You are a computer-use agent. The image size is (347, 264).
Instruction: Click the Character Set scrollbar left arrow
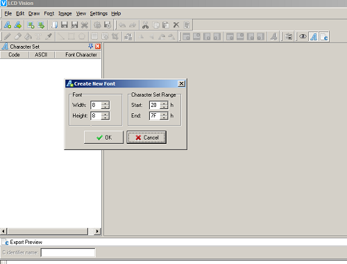tap(3, 231)
